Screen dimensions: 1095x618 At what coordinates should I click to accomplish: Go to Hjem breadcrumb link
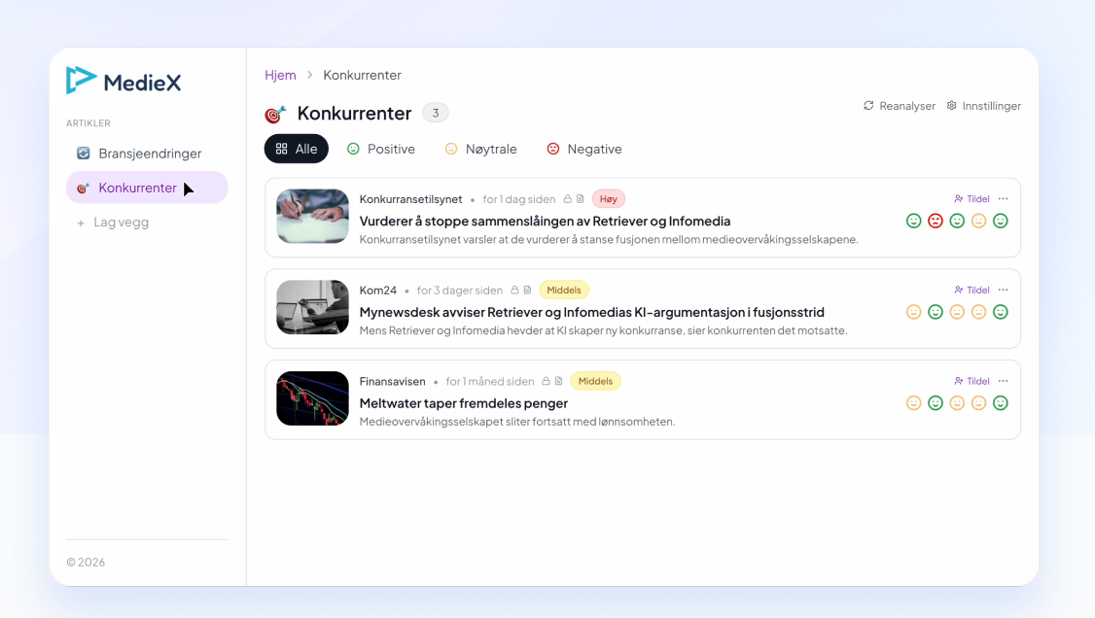[x=280, y=75]
